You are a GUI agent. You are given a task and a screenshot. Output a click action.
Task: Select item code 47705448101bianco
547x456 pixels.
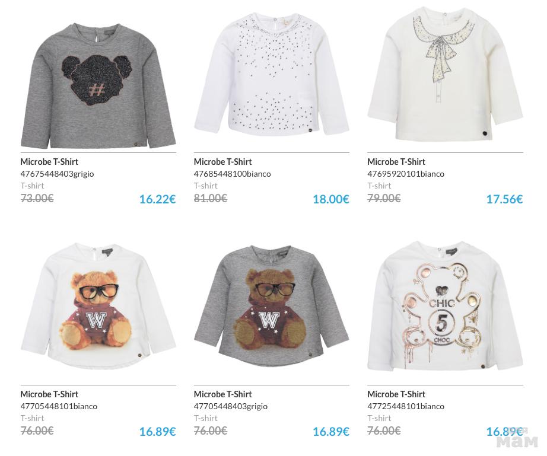pyautogui.click(x=59, y=406)
